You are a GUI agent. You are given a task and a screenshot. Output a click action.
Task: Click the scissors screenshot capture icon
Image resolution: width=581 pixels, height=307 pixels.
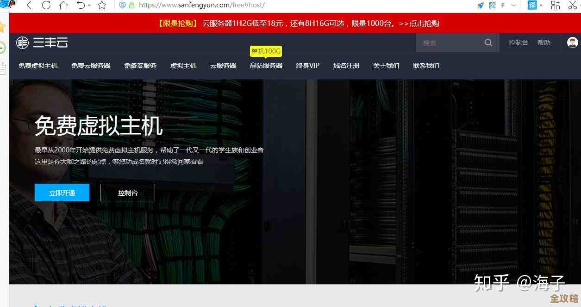573,6
